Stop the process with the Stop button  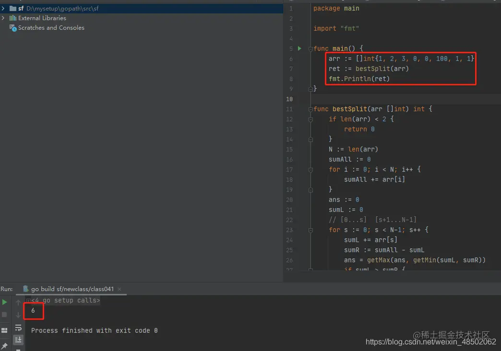click(x=4, y=315)
